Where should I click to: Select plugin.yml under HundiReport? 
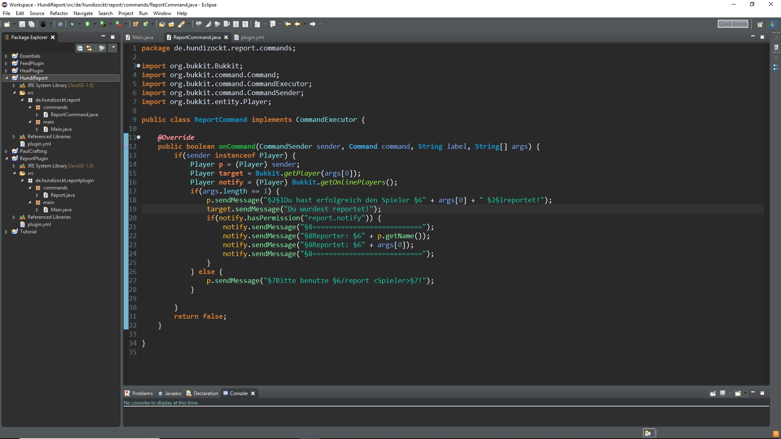pyautogui.click(x=39, y=144)
